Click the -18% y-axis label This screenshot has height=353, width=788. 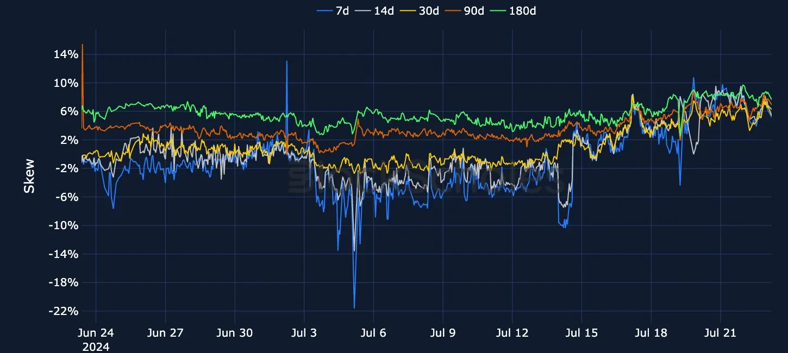[x=65, y=282]
